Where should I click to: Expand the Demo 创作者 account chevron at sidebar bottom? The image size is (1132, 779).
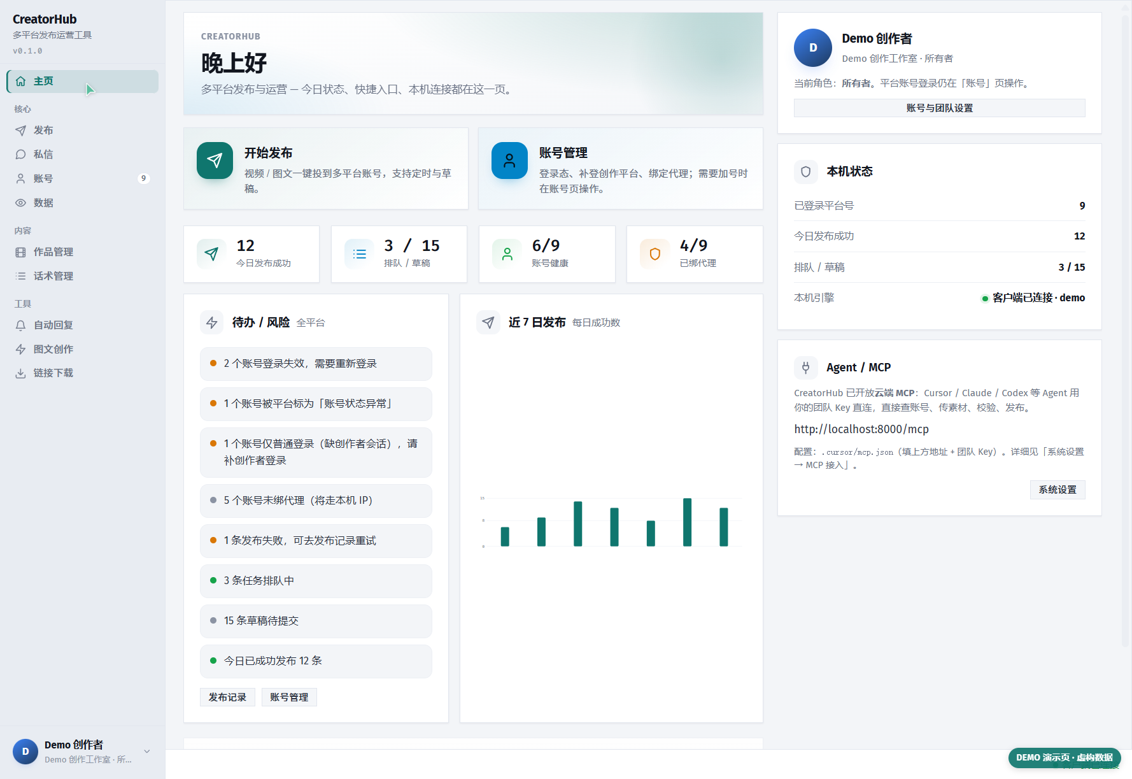point(147,752)
